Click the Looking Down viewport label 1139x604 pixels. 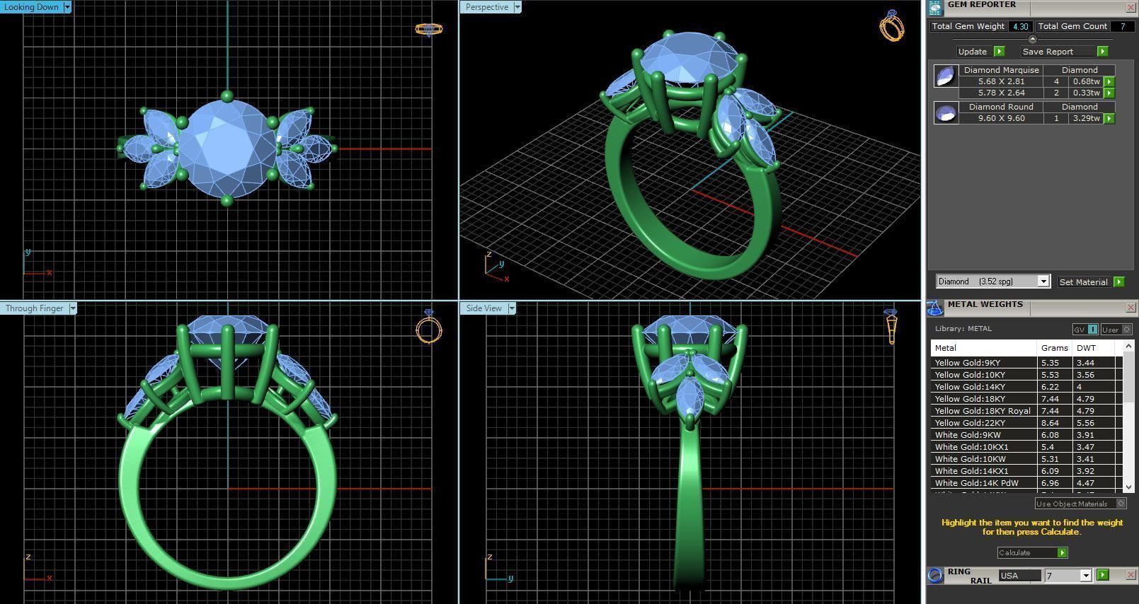point(32,7)
